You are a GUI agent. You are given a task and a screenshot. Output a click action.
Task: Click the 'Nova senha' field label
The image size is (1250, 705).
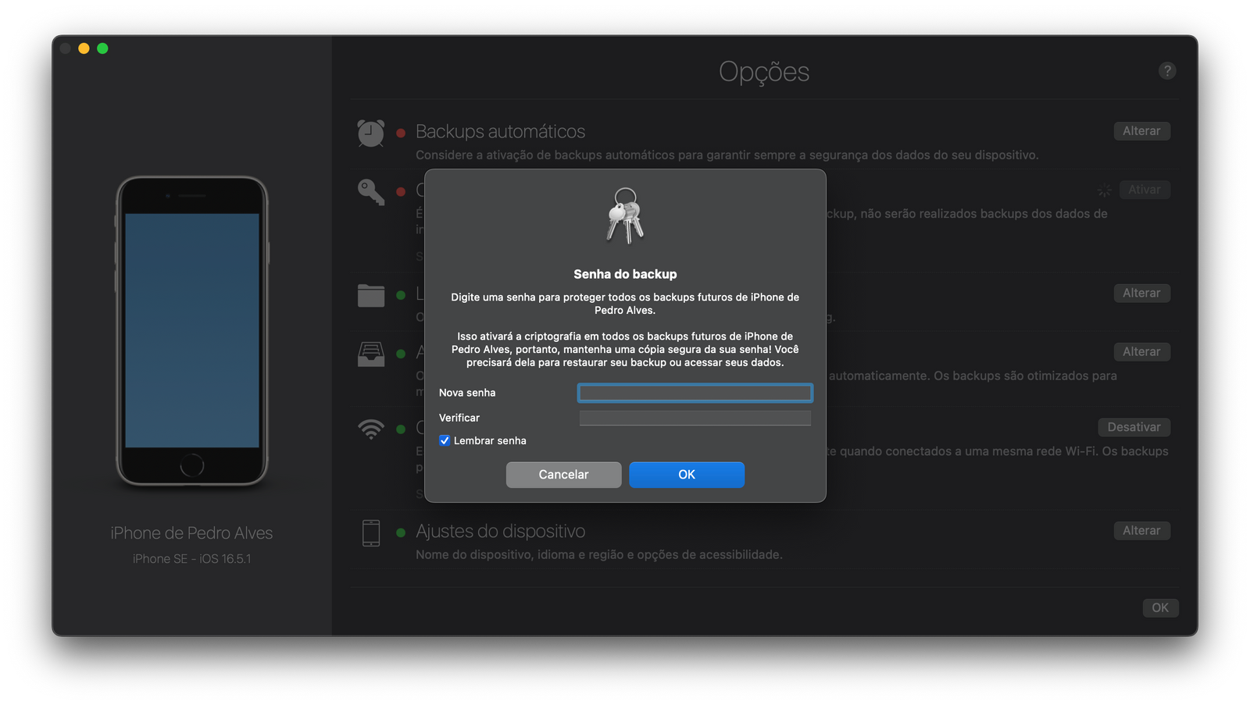467,393
